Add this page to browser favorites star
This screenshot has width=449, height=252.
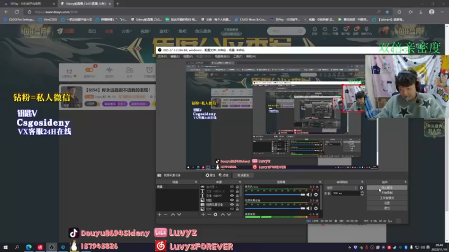pos(387,12)
